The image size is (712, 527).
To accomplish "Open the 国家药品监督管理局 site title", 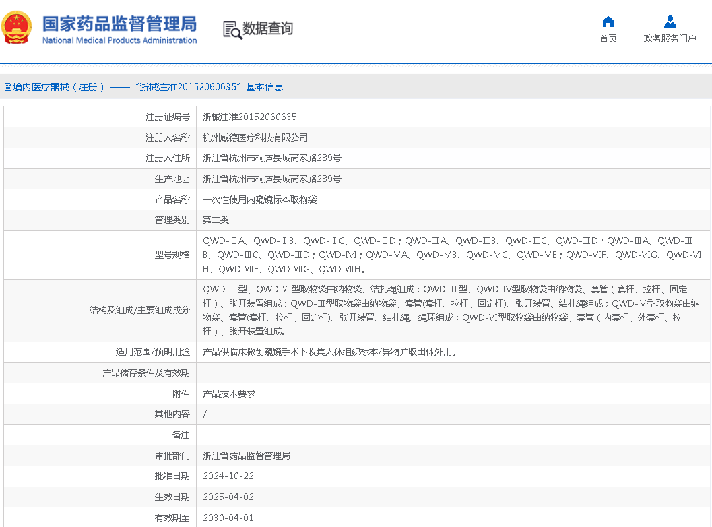I will (x=119, y=23).
